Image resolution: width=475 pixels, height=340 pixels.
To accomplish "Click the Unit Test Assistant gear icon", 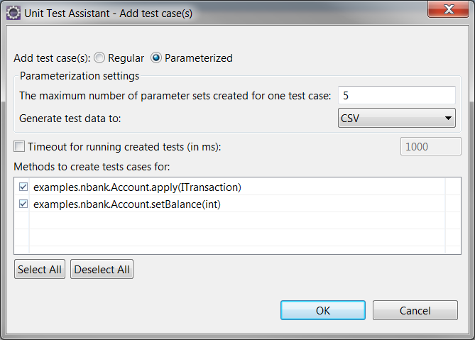I will (x=13, y=13).
